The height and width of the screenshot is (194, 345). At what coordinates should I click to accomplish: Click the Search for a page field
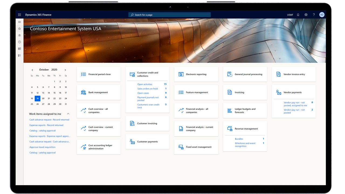170,15
